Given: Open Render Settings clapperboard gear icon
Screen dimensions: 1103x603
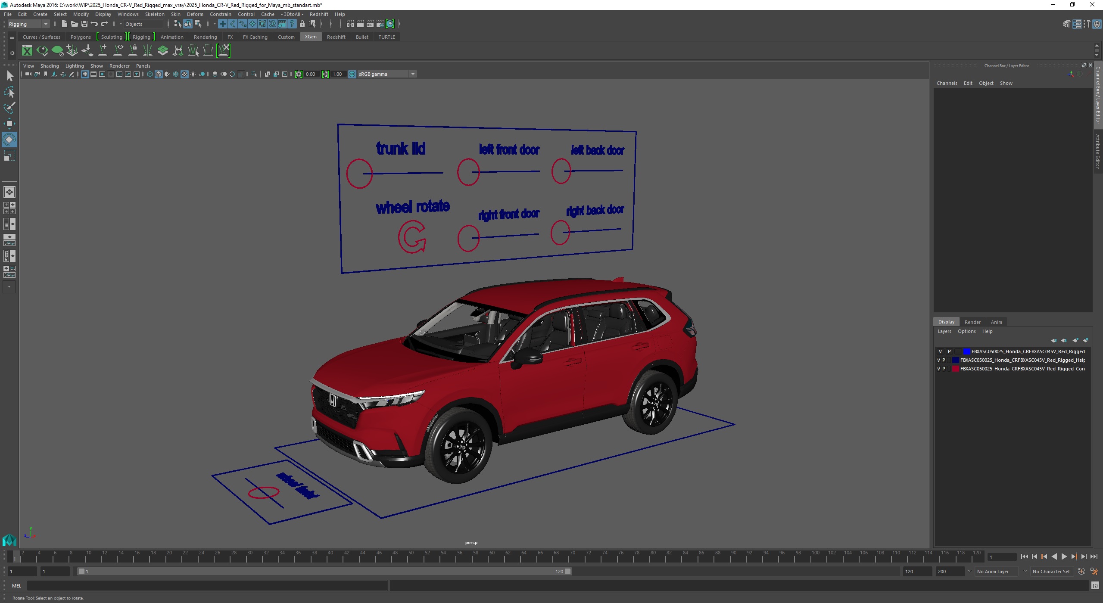Looking at the screenshot, I should (x=380, y=24).
